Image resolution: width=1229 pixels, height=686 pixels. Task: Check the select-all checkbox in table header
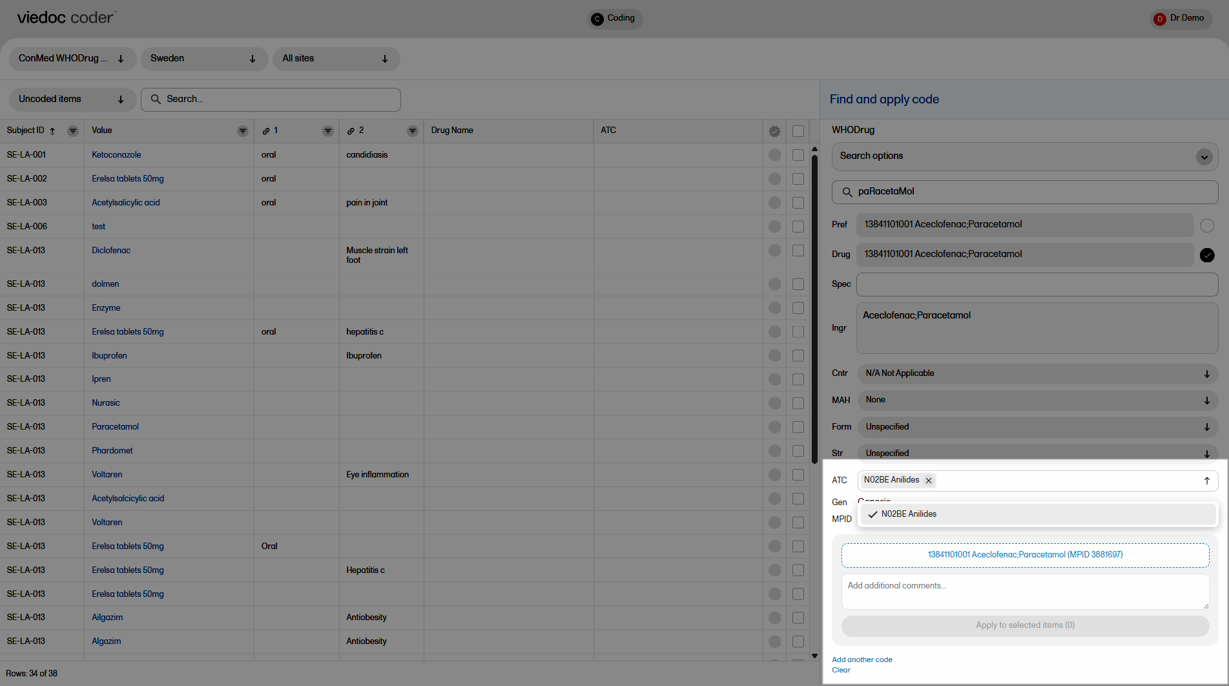click(x=798, y=131)
